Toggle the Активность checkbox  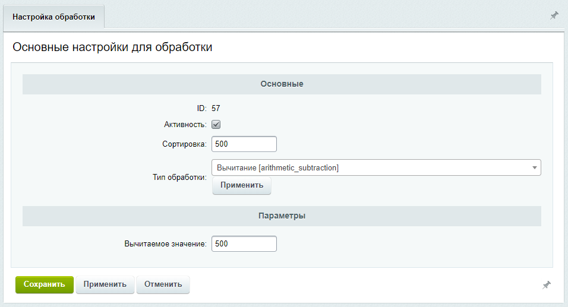click(216, 125)
